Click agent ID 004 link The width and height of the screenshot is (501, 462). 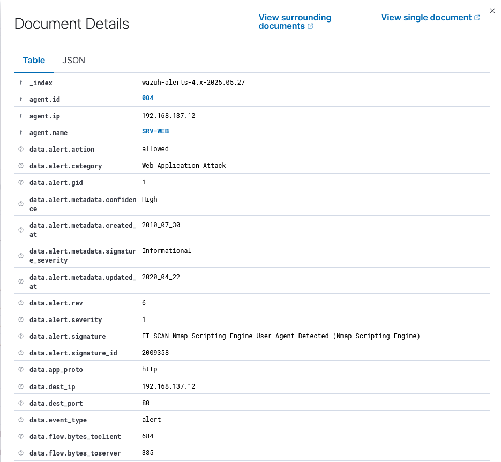[148, 99]
